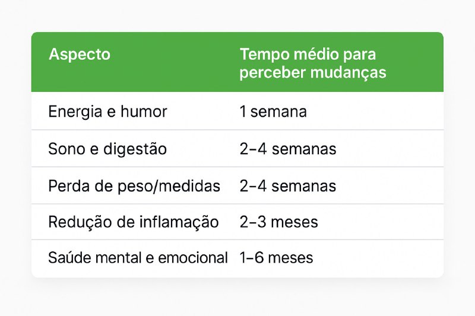Click the word Perda in third row
475x316 pixels.
click(x=69, y=186)
